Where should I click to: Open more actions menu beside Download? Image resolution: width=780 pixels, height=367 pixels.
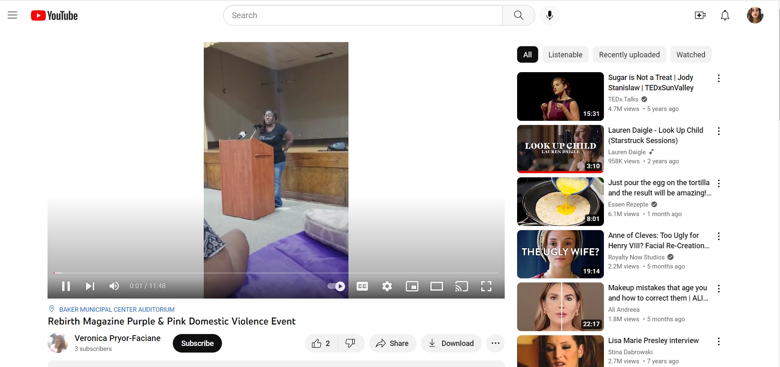tap(495, 343)
